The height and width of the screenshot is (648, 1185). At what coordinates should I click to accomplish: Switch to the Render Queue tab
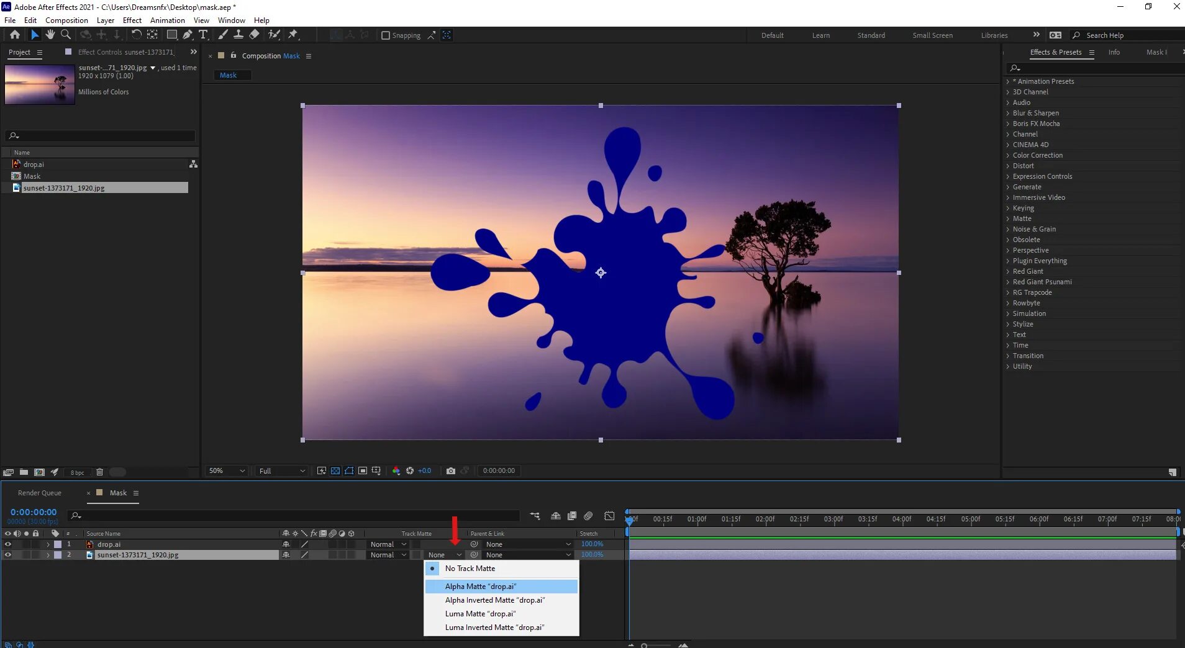(40, 493)
